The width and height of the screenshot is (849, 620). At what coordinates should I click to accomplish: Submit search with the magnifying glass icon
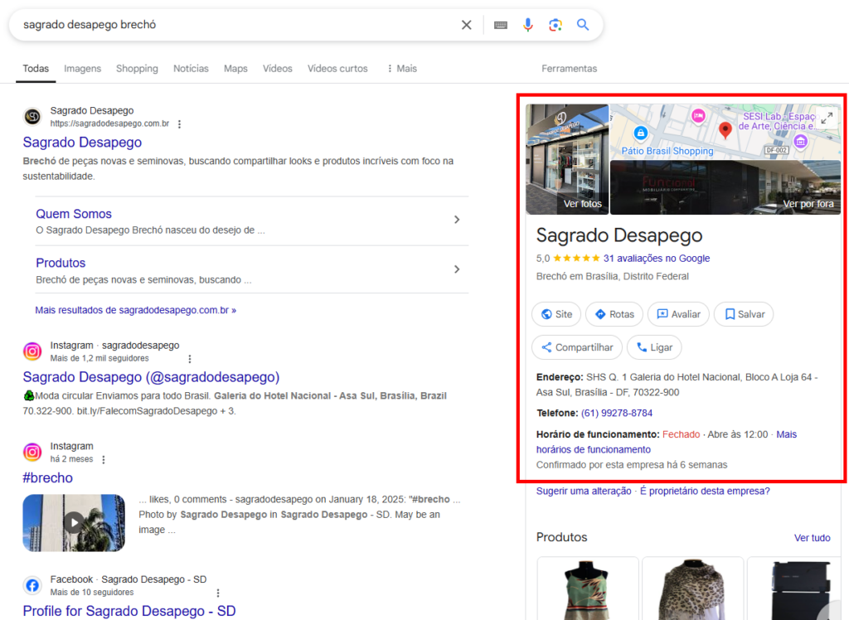[583, 25]
